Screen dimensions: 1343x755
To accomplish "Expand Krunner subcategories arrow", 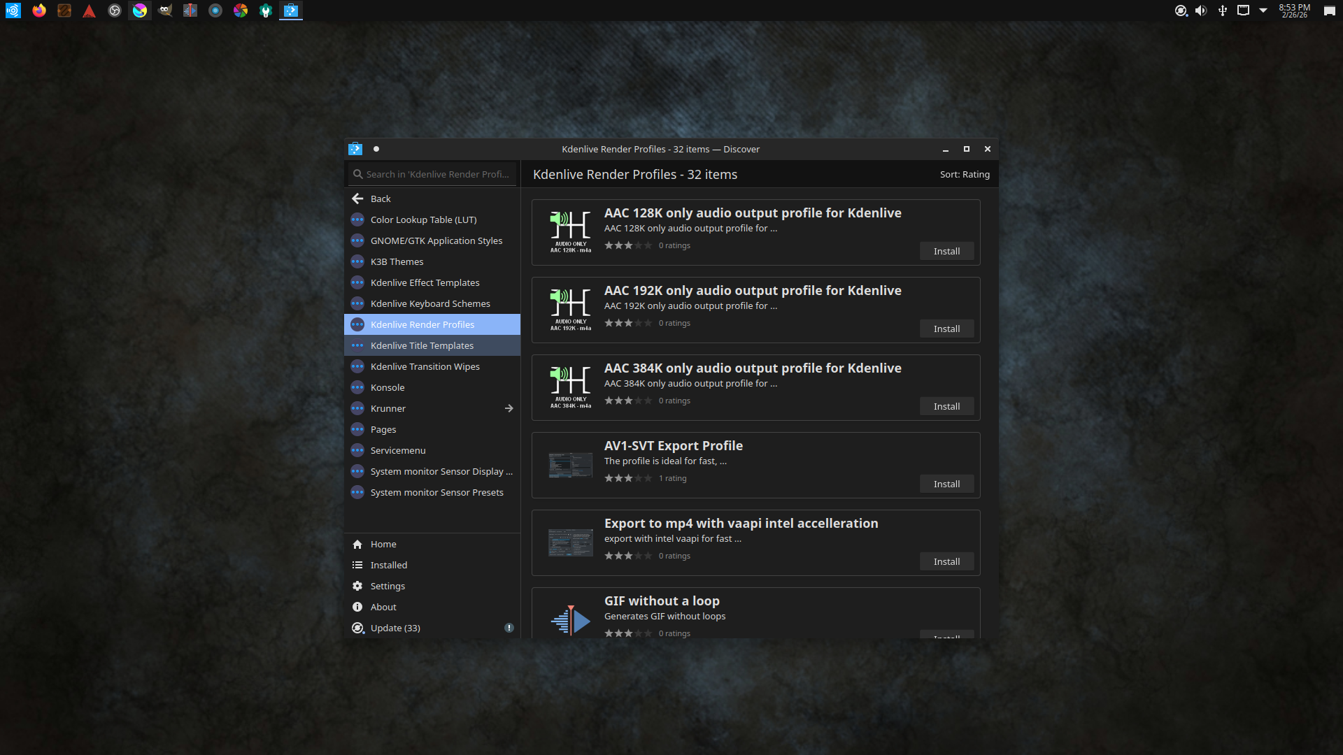I will 509,408.
